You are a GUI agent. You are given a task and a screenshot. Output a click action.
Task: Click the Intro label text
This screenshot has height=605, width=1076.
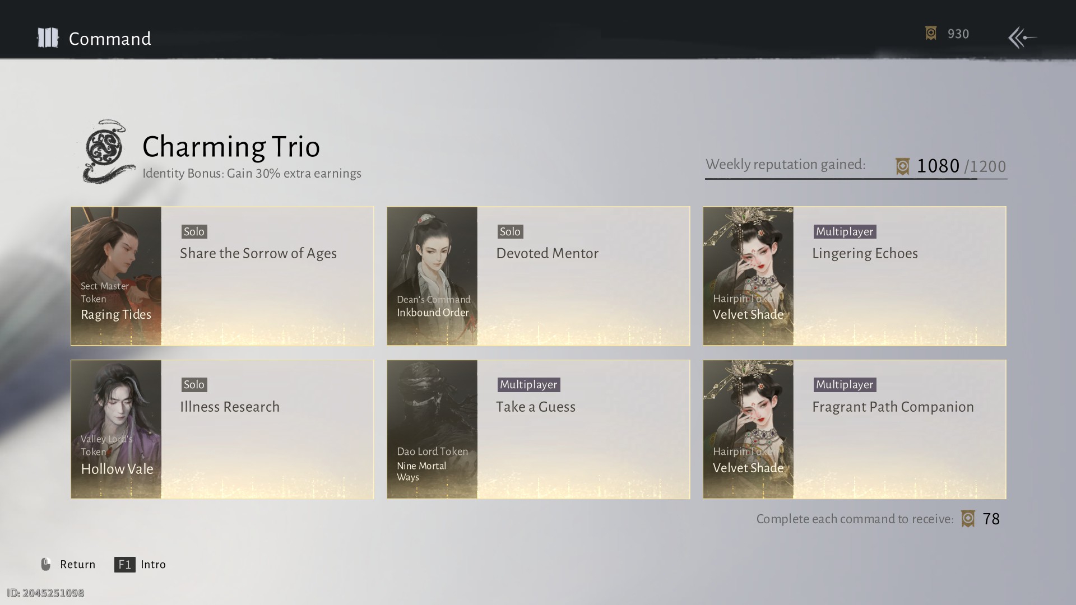click(153, 564)
